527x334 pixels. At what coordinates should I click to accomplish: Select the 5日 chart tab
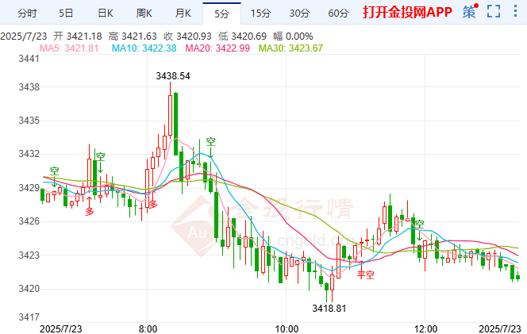tap(66, 13)
